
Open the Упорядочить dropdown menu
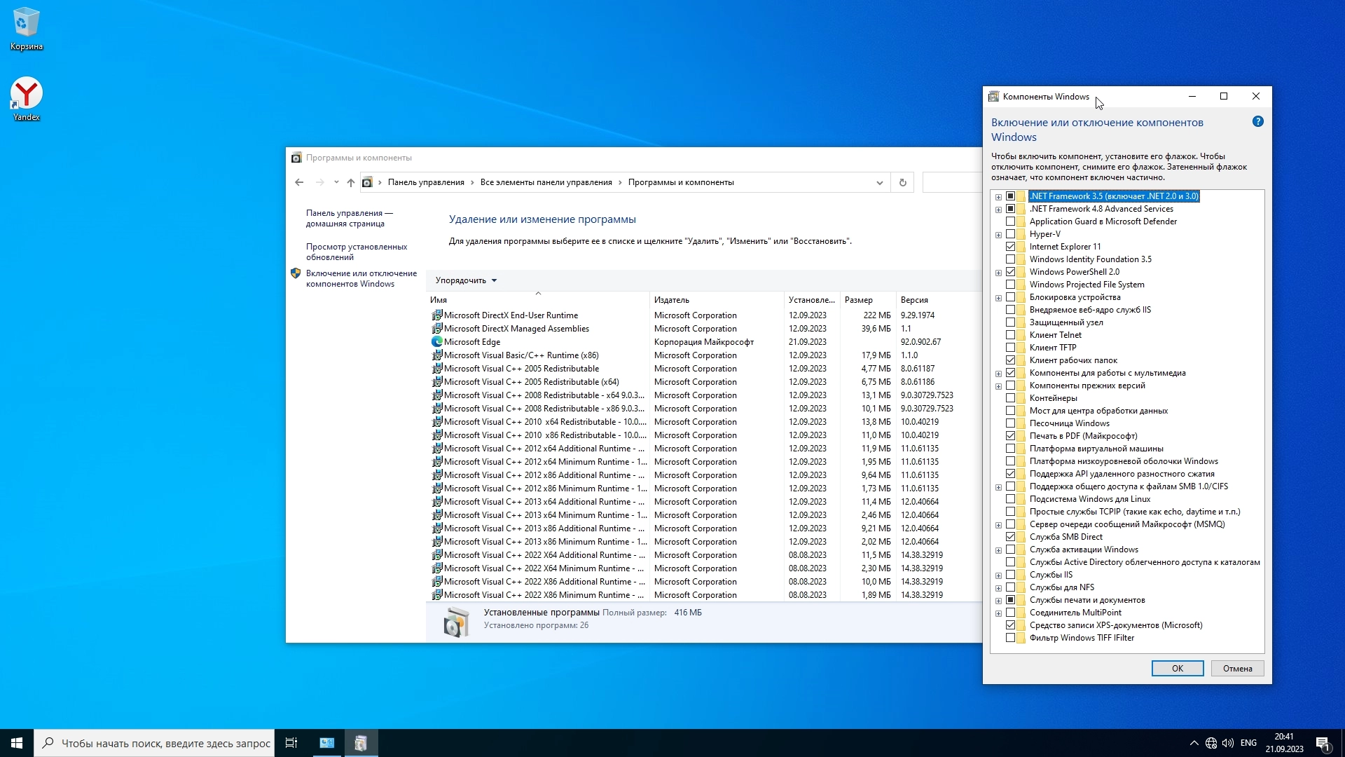466,280
